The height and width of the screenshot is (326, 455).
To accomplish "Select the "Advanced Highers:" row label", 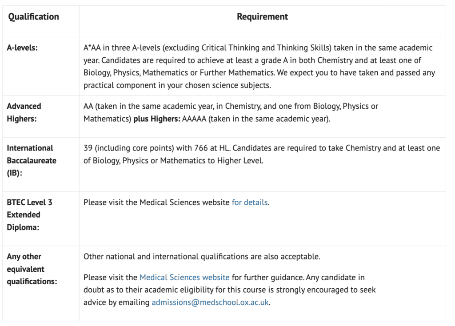I will click(24, 112).
